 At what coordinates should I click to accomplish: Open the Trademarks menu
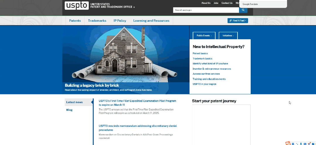click(x=97, y=21)
